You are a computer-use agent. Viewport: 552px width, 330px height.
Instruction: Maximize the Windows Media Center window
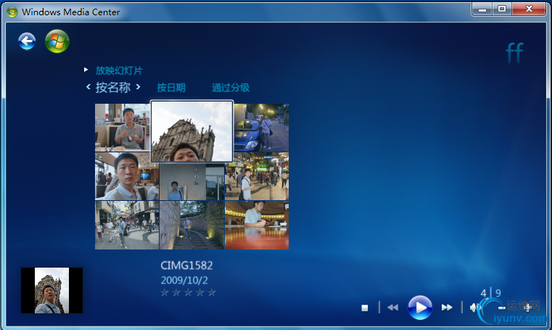click(x=502, y=9)
